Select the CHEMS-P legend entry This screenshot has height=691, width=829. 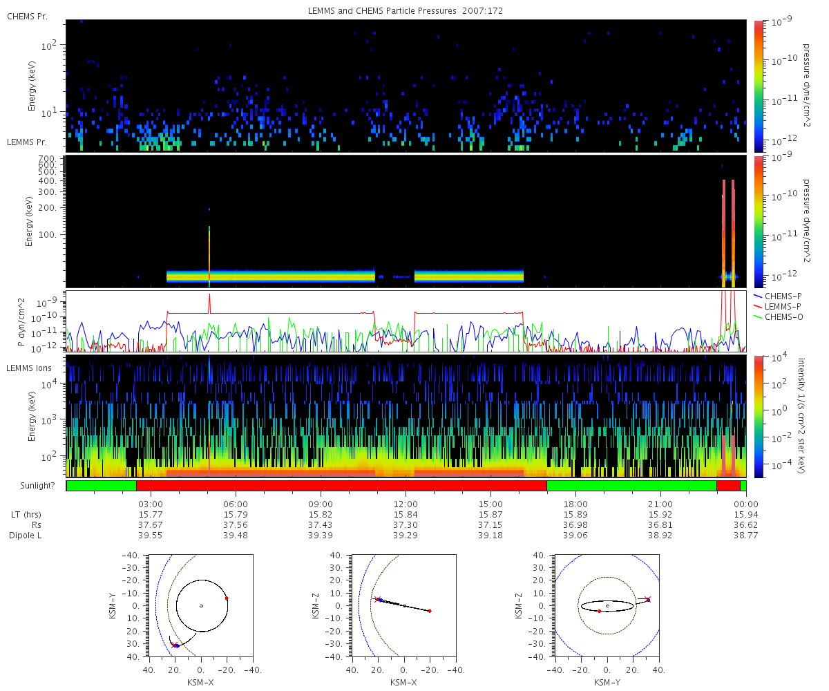[x=784, y=296]
